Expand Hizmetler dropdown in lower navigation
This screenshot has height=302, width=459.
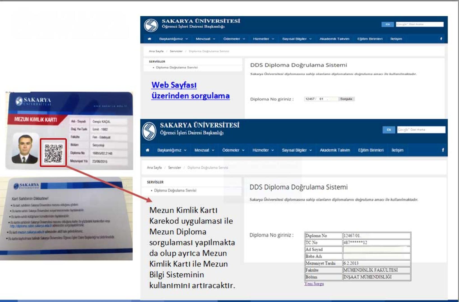pos(263,150)
